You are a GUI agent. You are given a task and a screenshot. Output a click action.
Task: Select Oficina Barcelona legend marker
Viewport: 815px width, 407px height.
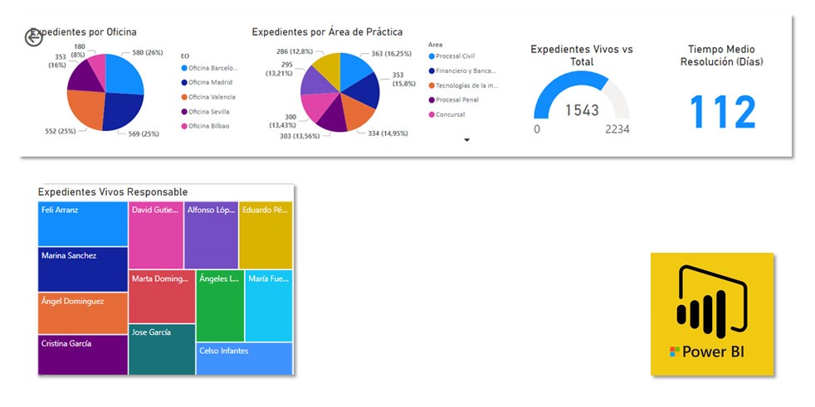pos(184,68)
